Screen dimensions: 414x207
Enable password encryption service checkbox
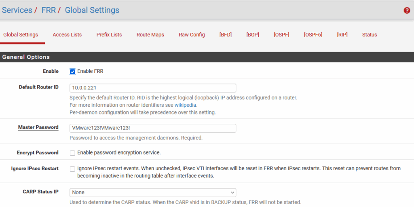coord(72,153)
